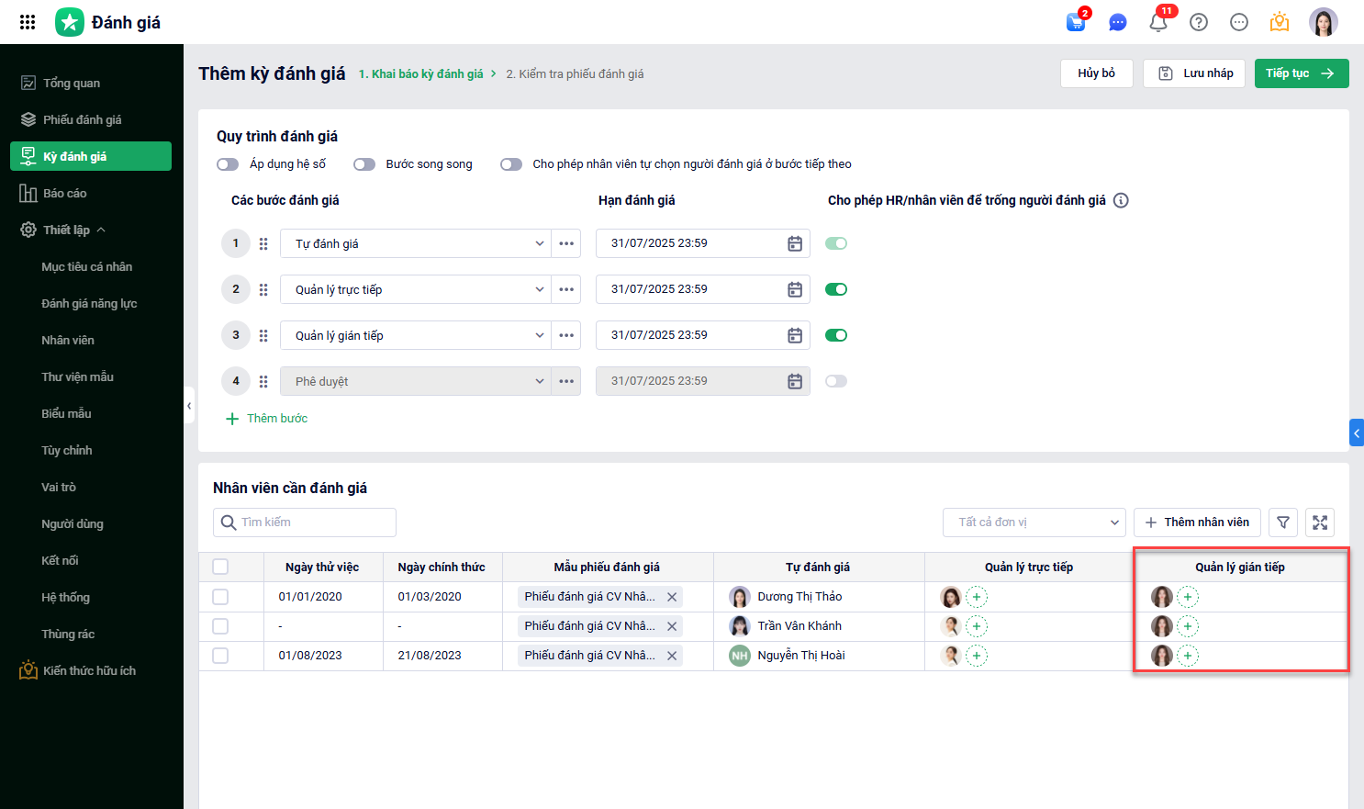Toggle the Áp dụng hệ số switch
Screen dimensions: 1364x809
[228, 164]
